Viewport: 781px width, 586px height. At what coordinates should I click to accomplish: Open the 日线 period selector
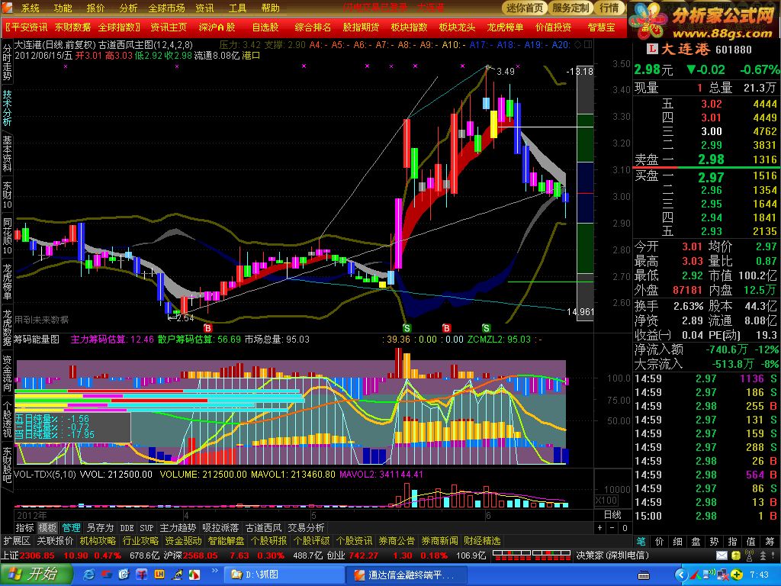click(612, 515)
